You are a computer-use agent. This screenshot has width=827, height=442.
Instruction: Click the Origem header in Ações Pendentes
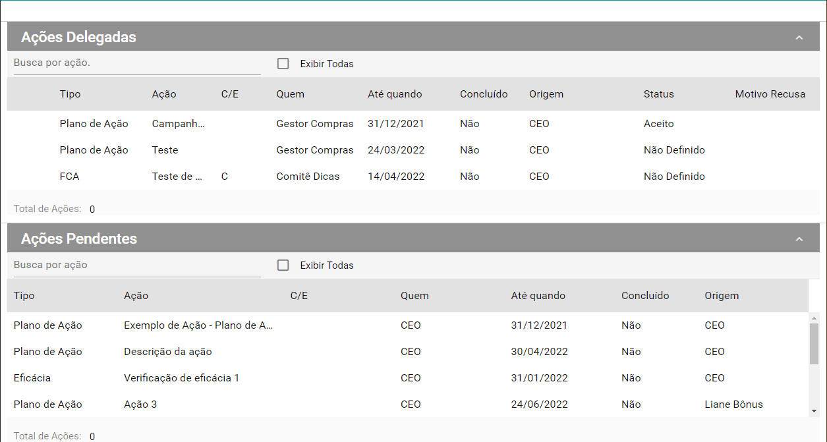click(722, 296)
